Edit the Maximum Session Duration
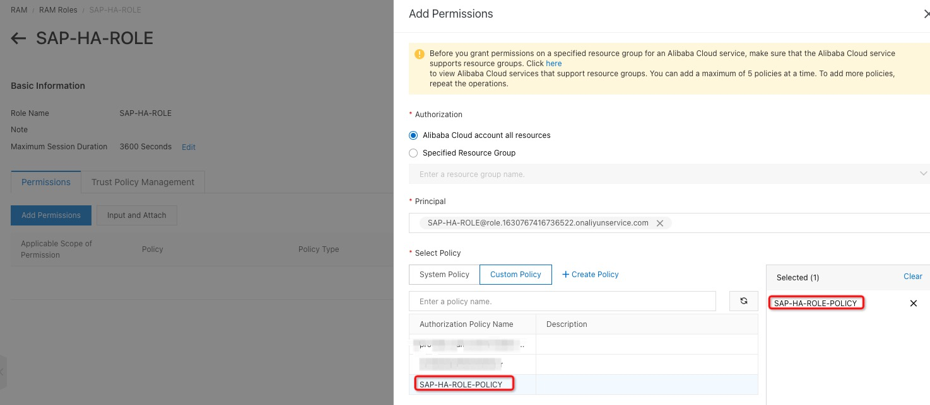 [188, 147]
